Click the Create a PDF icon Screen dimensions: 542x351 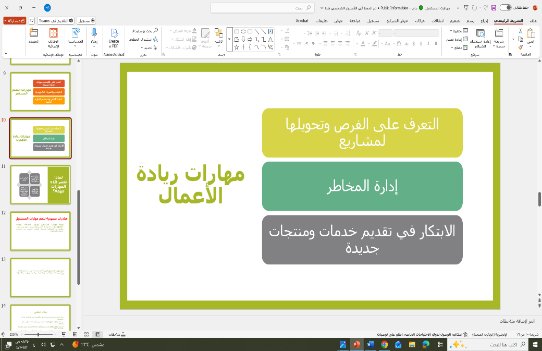[x=114, y=38]
